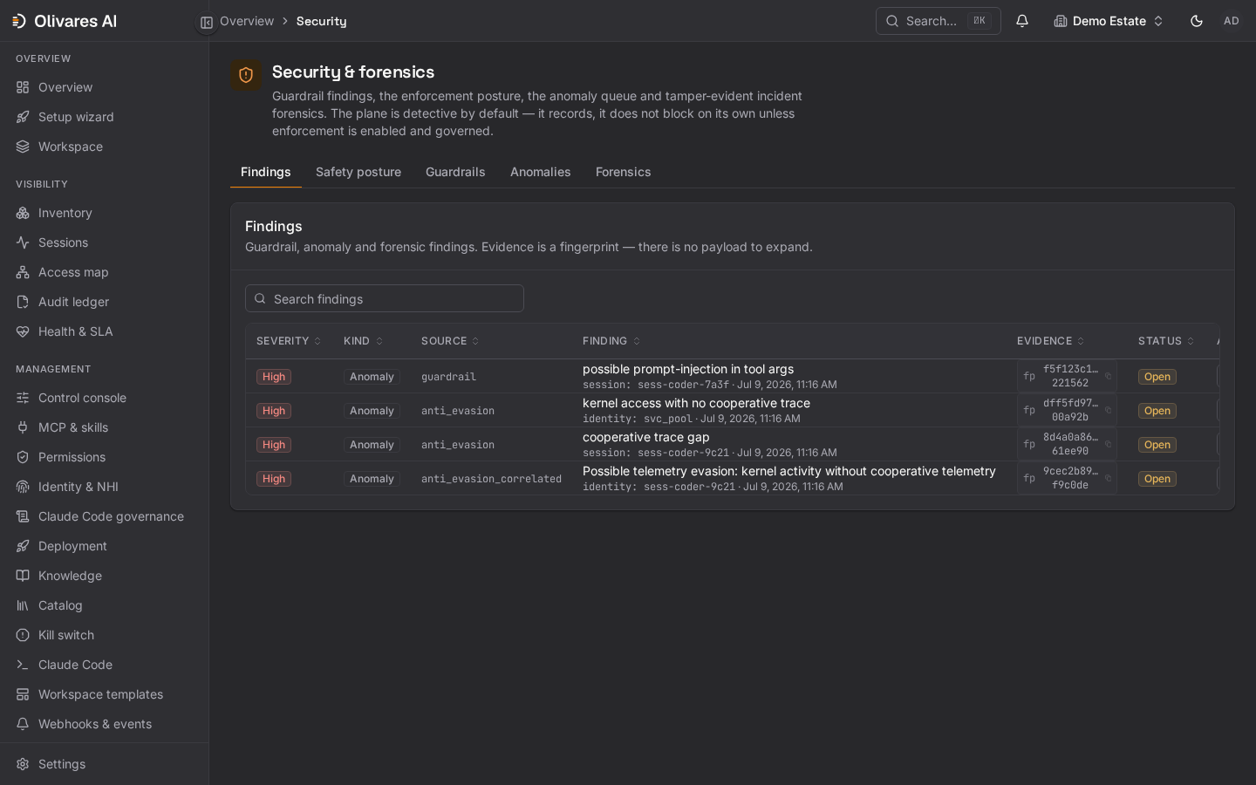This screenshot has height=785, width=1256.
Task: Open Identity & NHI page
Action: pos(104,487)
